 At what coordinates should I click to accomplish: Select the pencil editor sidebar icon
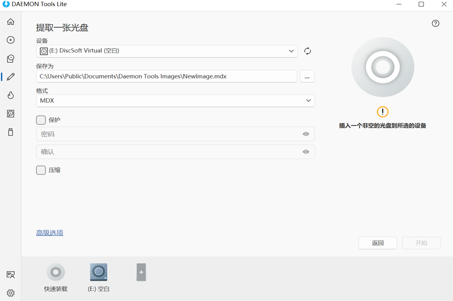click(x=11, y=77)
